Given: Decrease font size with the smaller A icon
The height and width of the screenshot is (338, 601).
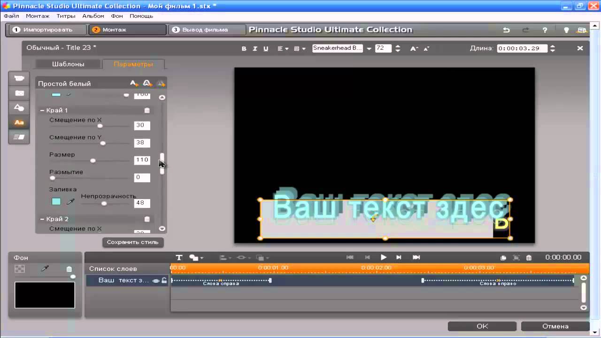Looking at the screenshot, I should pyautogui.click(x=426, y=48).
